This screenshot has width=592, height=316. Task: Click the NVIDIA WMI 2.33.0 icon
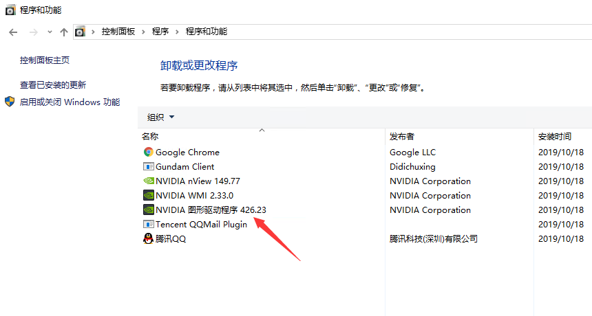point(149,196)
